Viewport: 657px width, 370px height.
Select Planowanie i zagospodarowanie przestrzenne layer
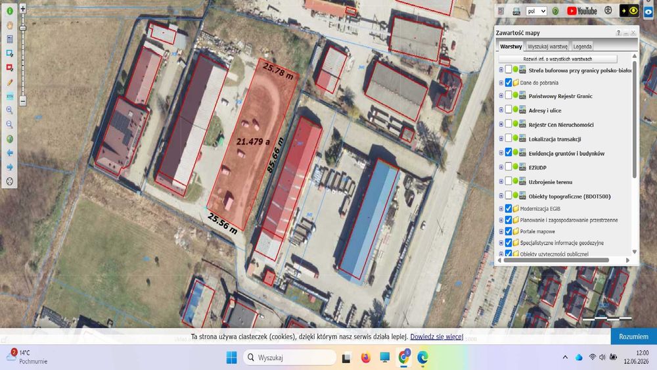(x=568, y=220)
